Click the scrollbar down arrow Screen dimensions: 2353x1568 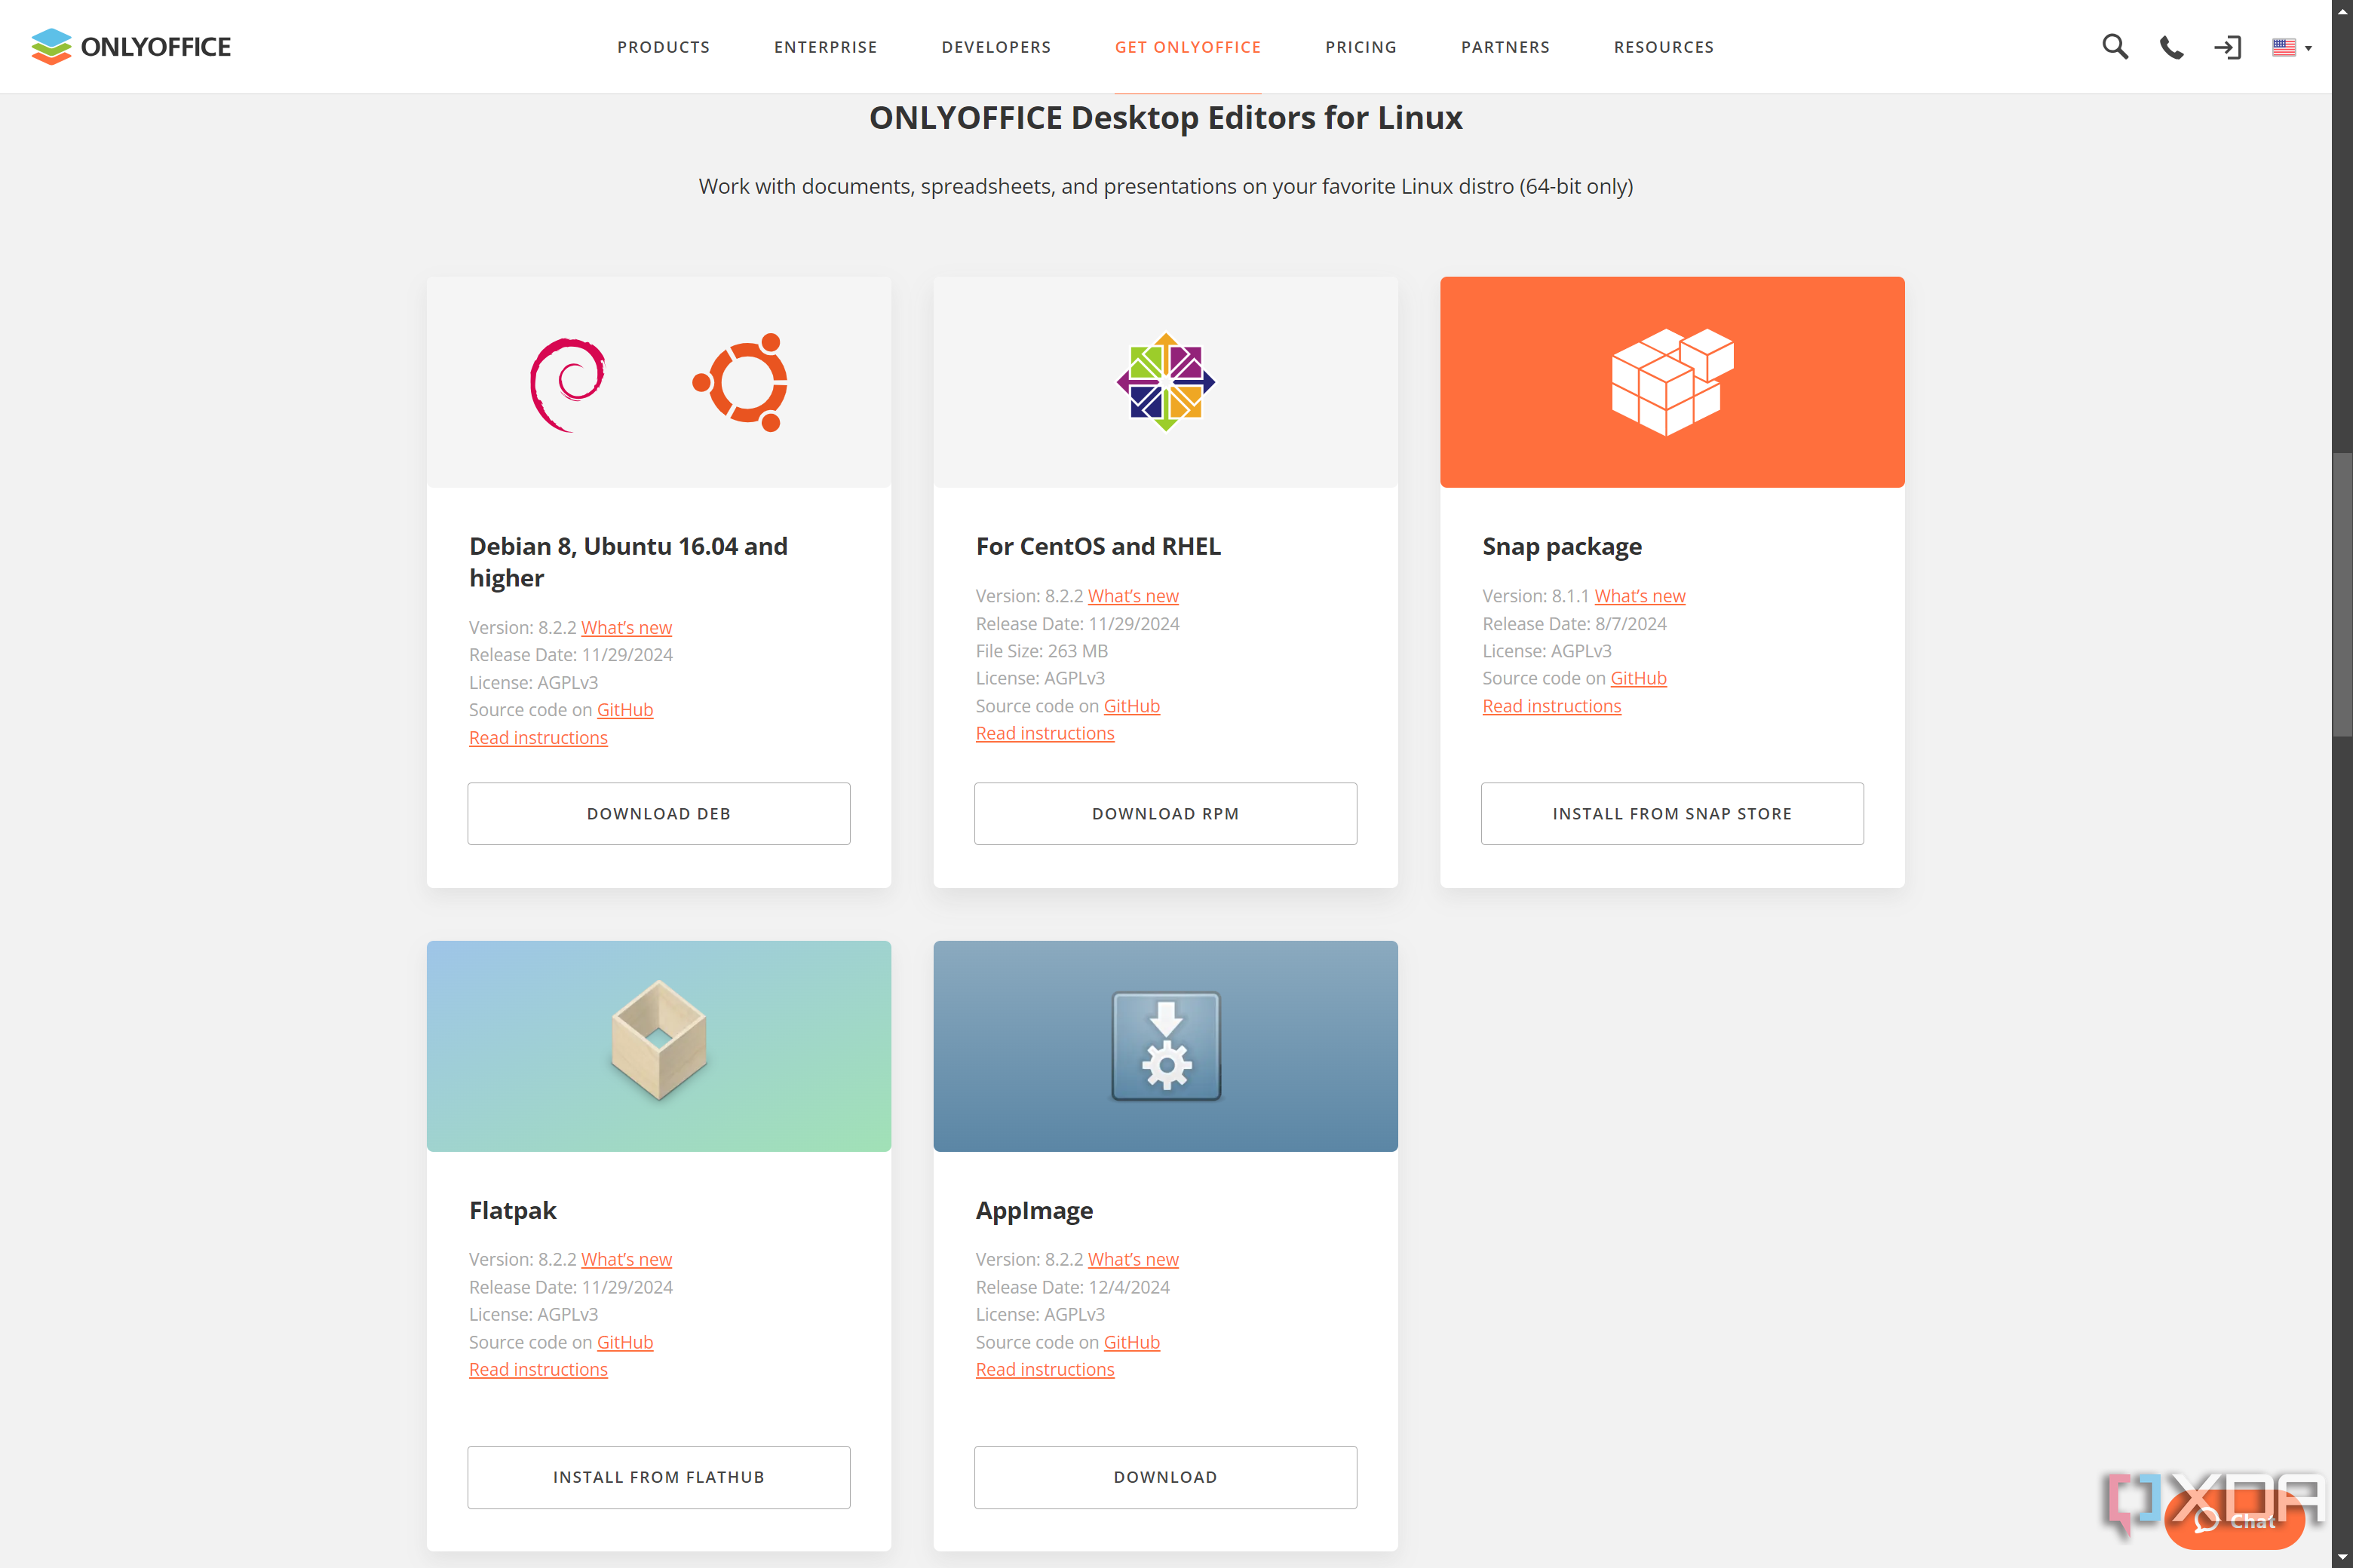click(x=2342, y=1558)
